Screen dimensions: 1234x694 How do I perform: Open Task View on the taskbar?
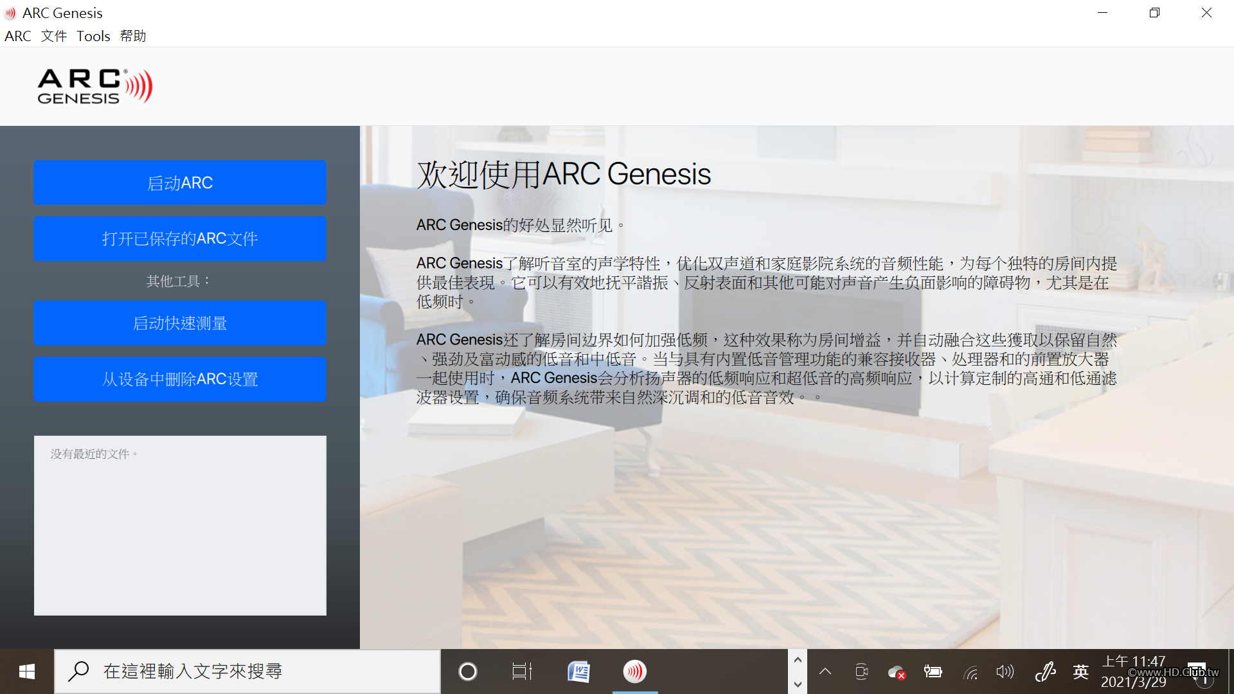522,672
